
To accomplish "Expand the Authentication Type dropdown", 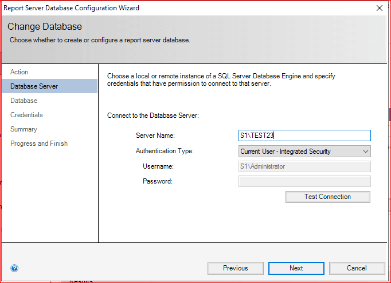I will point(304,152).
